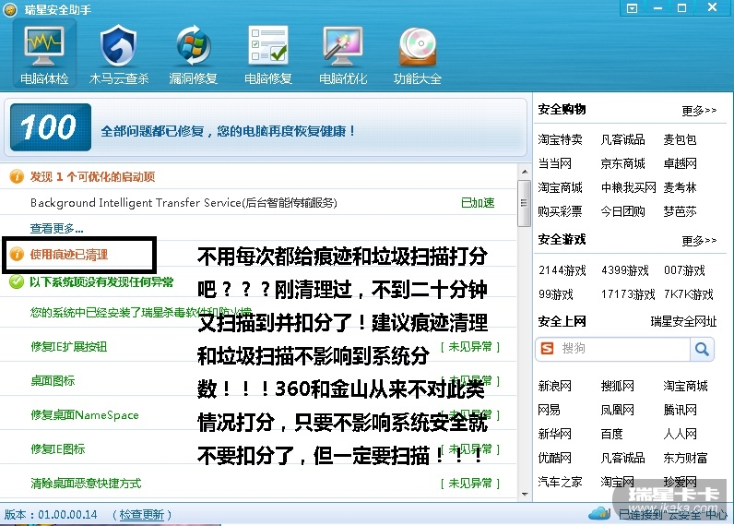734x526 pixels.
Task: Select the 桌面图标 row
Action: coord(258,381)
